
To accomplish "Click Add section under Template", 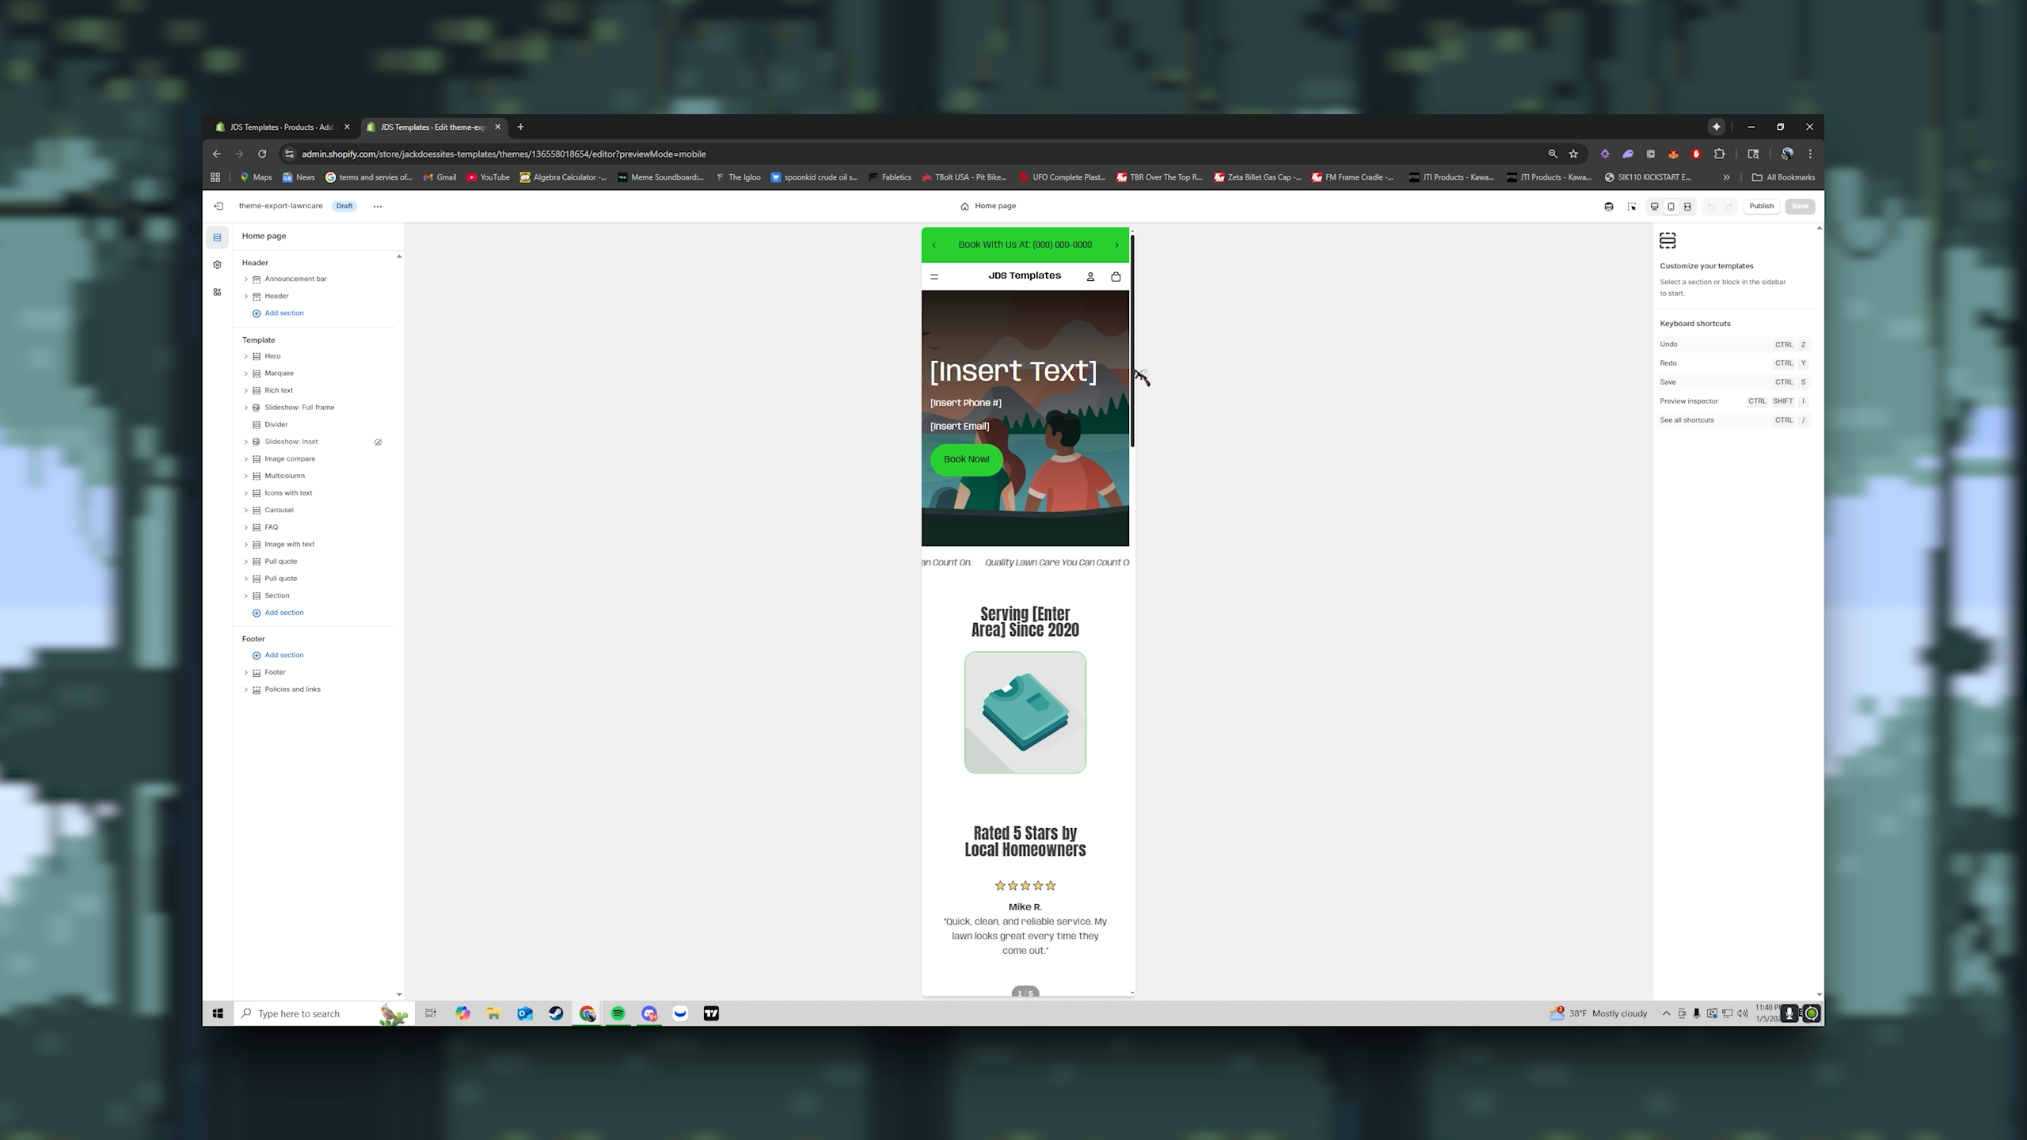I will tap(283, 613).
